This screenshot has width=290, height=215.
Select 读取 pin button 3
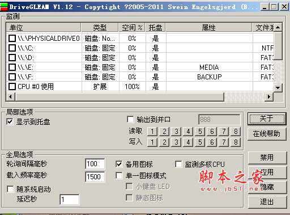click(176, 131)
